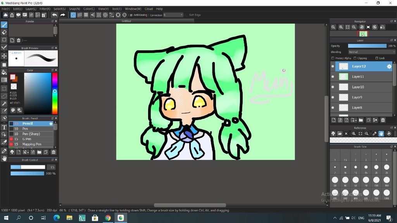Screen dimensions: 397x223
Task: Delete brush with brush panel trash icon
Action: [54, 152]
